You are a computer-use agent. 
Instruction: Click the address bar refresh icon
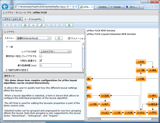(x=73, y=7)
